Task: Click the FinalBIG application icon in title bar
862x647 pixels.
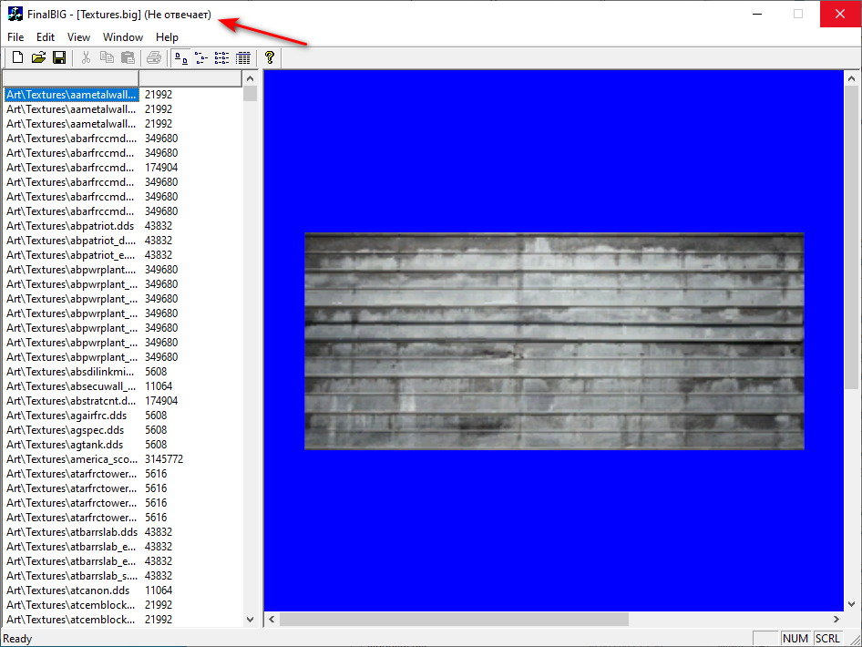Action: [15, 14]
